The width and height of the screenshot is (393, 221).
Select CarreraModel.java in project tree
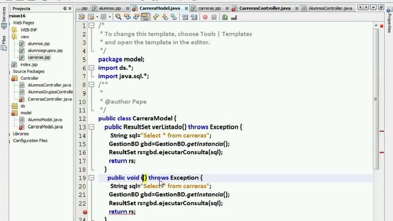point(45,126)
